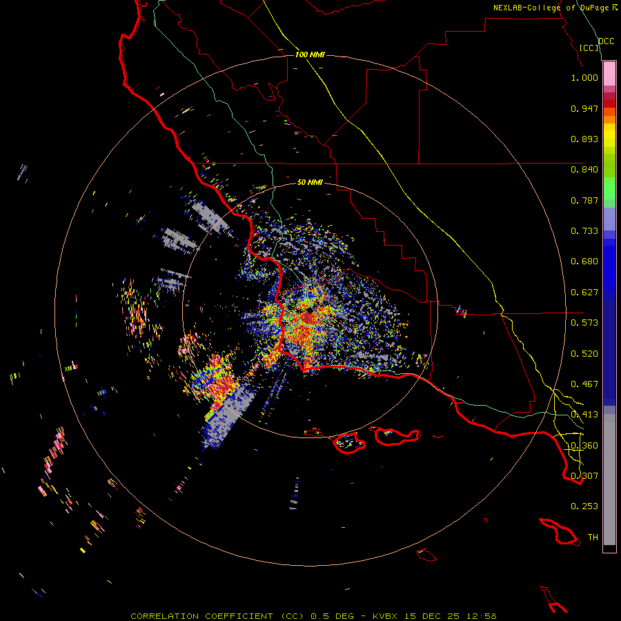
Task: Click the 0.893 legend value
Action: 584,139
